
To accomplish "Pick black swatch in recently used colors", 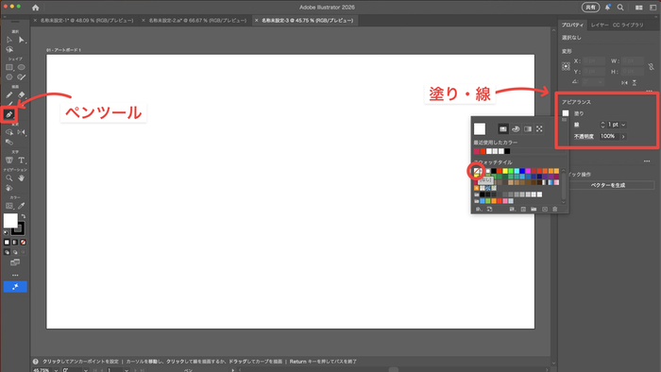I will click(507, 151).
